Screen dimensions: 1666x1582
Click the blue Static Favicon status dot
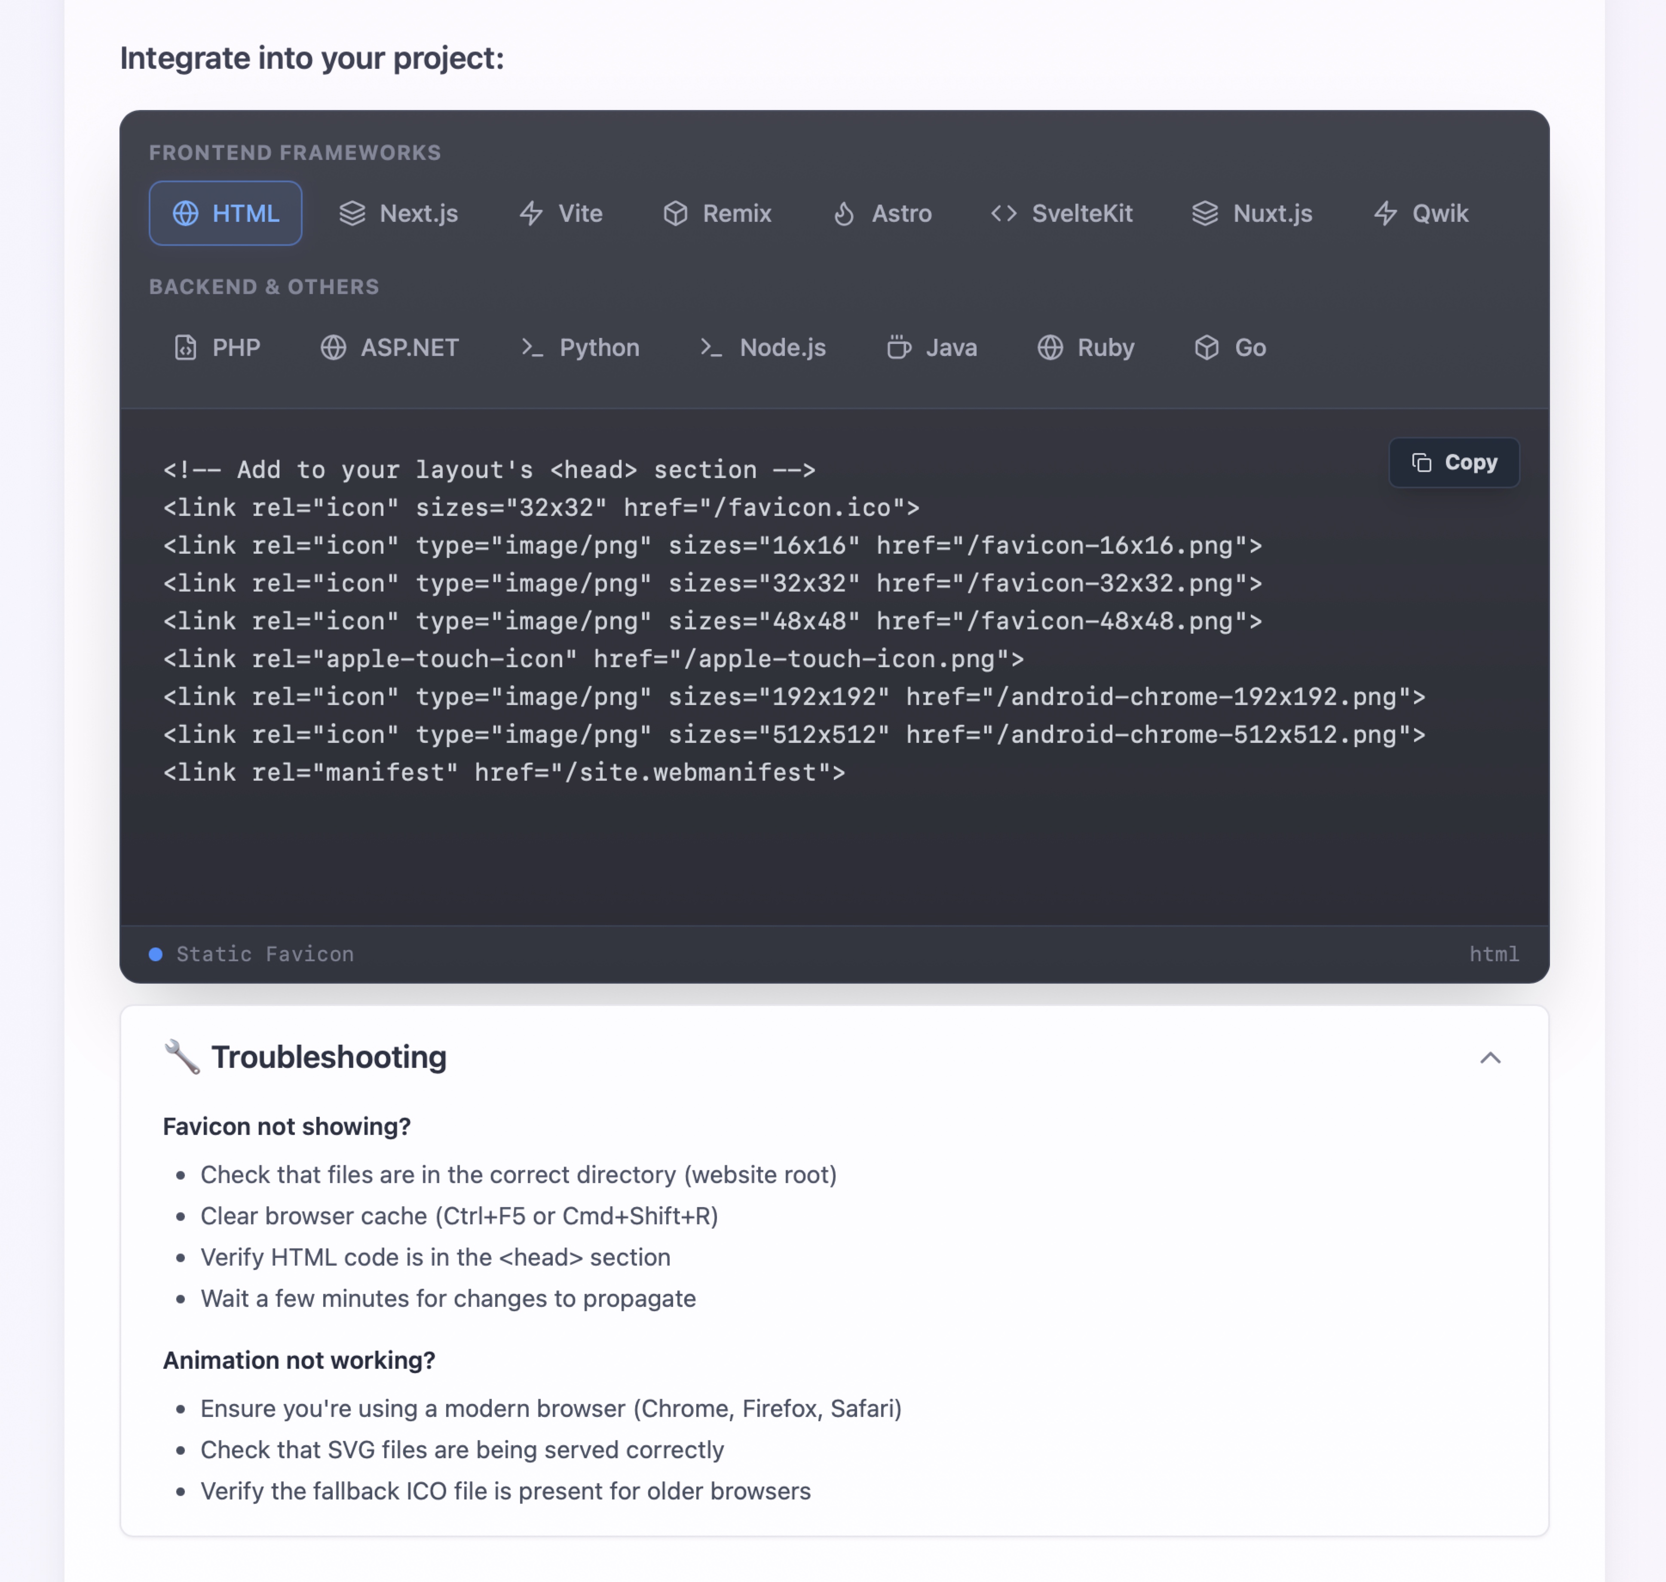156,954
